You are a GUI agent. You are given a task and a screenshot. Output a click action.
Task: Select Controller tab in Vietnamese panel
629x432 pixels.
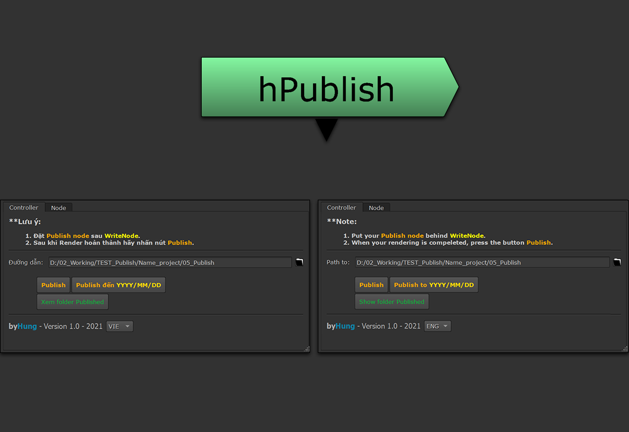click(x=24, y=208)
